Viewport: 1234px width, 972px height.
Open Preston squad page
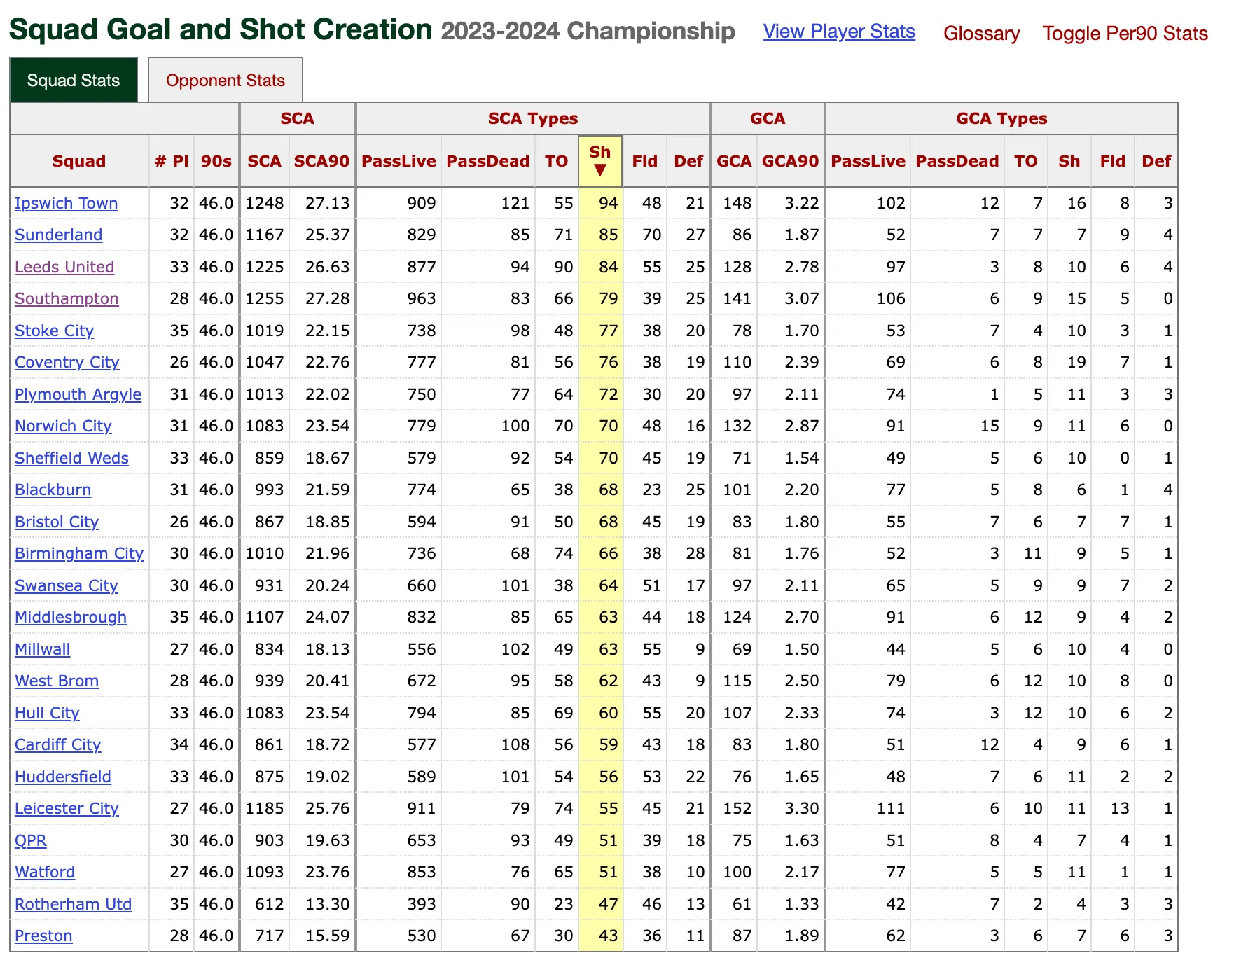click(43, 936)
